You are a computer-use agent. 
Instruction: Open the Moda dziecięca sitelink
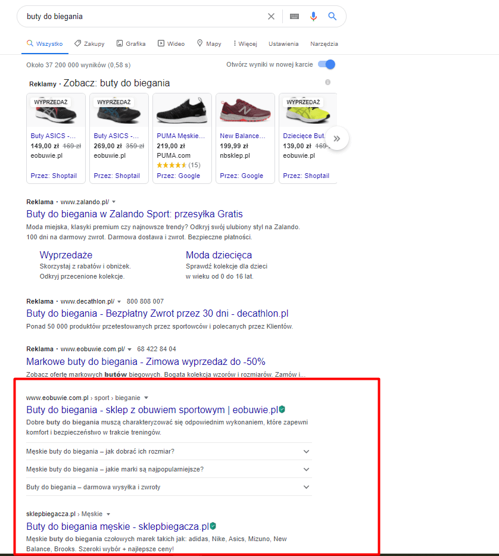pos(219,255)
